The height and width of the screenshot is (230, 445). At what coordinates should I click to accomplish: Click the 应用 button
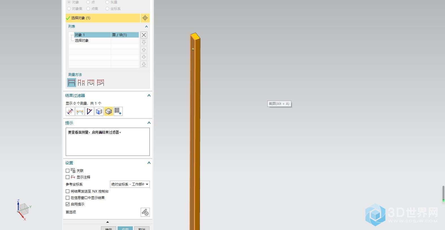125,228
